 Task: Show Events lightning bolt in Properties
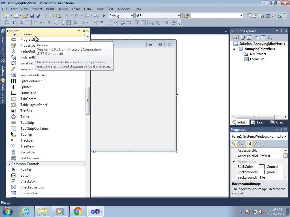[x=255, y=144]
